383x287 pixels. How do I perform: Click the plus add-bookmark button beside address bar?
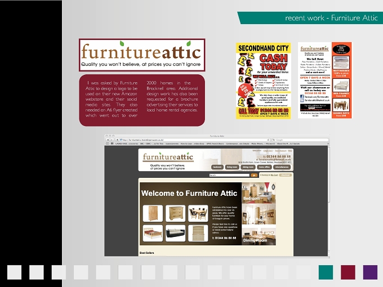(117, 140)
